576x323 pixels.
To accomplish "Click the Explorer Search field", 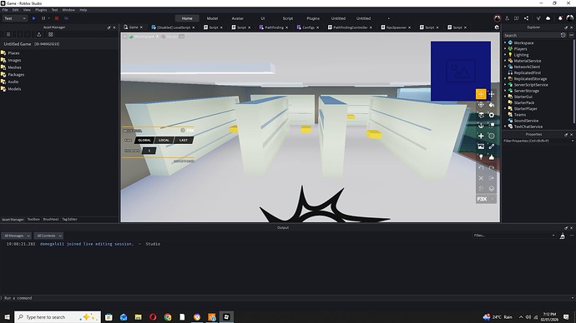I will click(x=531, y=35).
